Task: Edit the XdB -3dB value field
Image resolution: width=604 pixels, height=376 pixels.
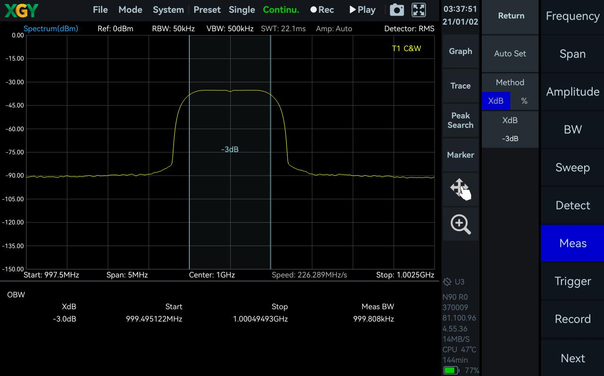Action: click(x=510, y=129)
